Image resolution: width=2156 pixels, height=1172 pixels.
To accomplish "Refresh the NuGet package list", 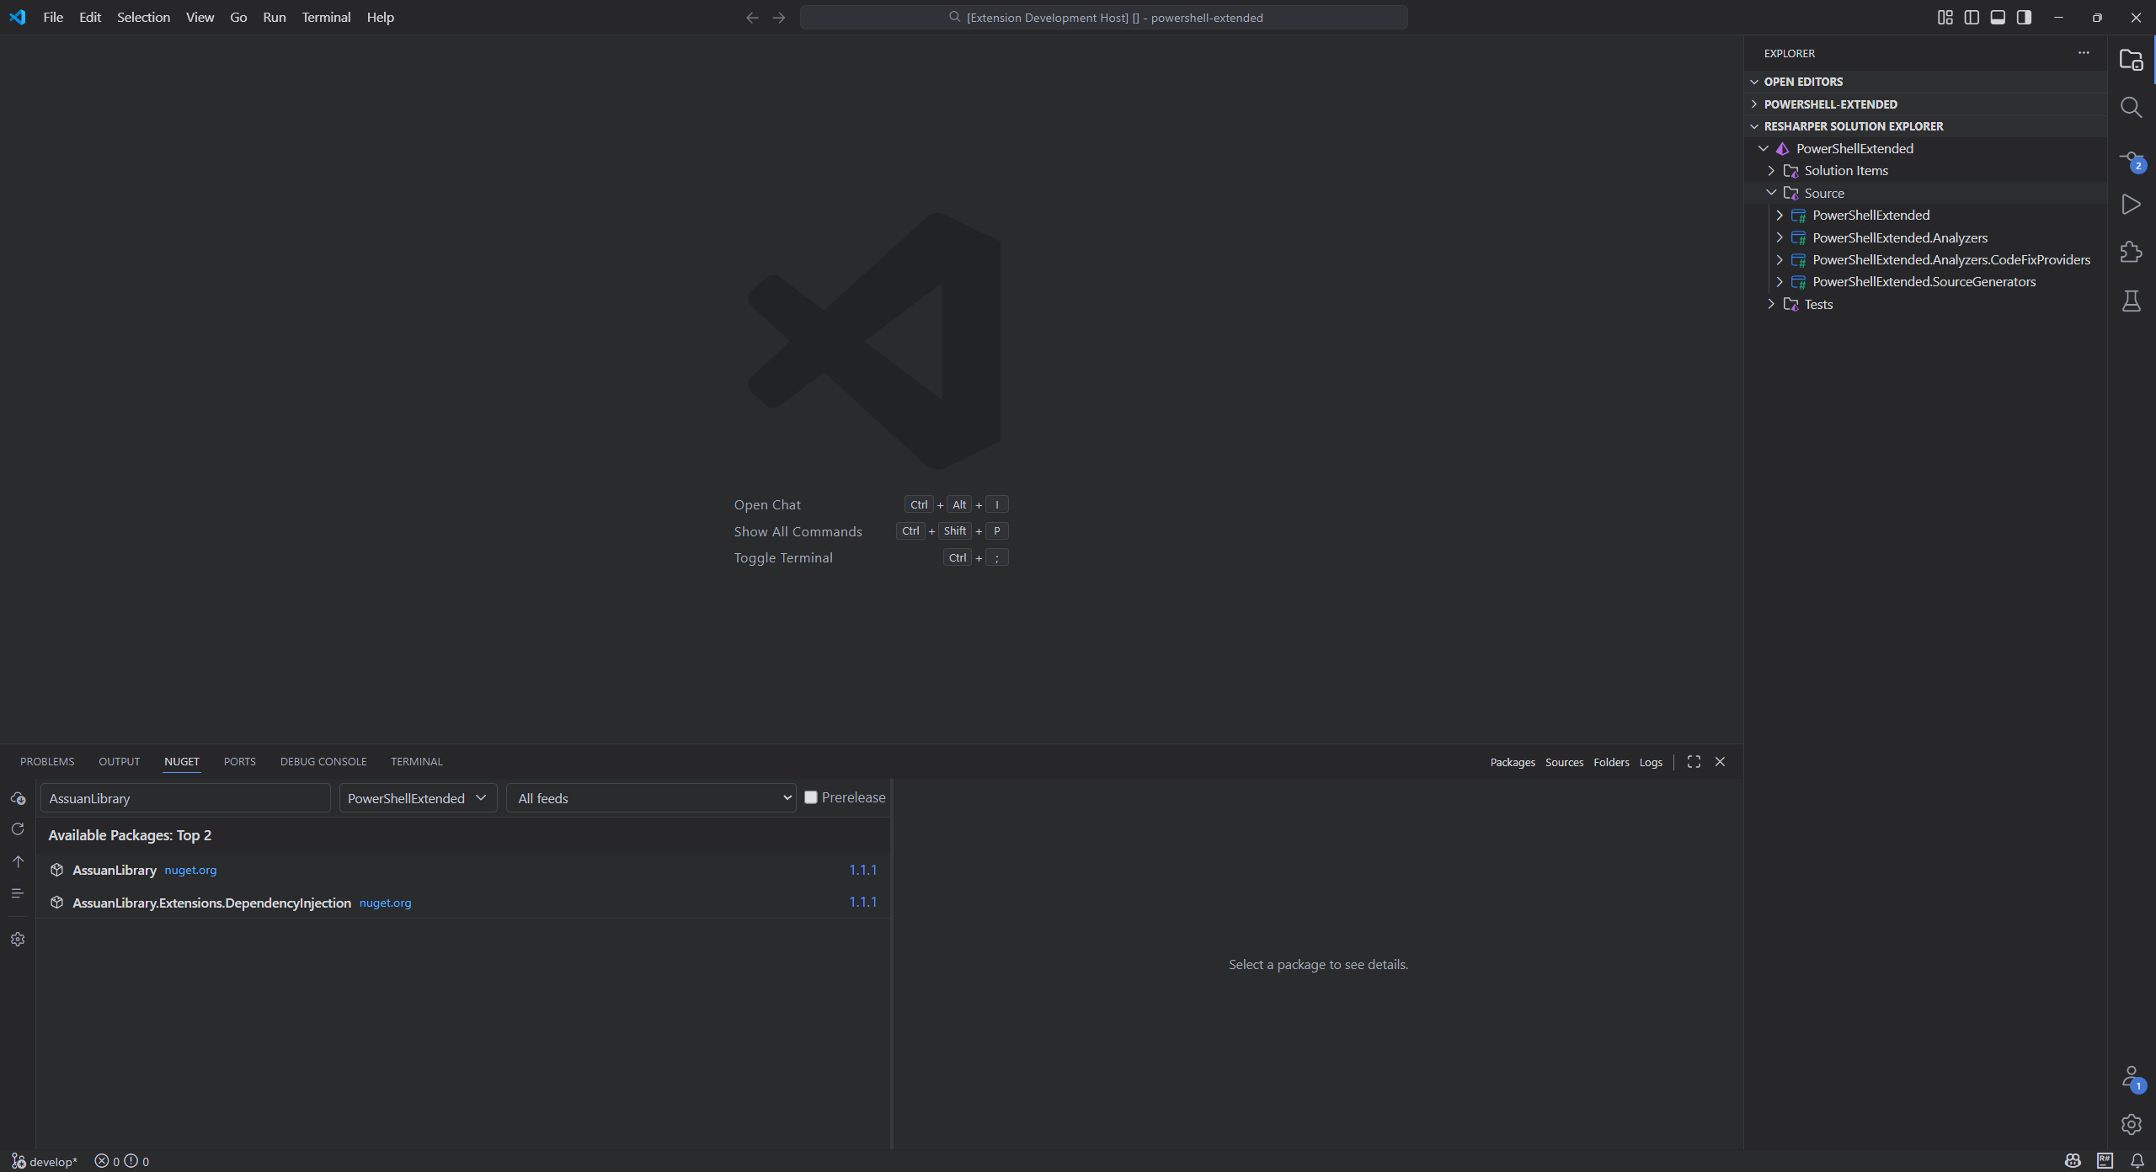I will tap(18, 829).
